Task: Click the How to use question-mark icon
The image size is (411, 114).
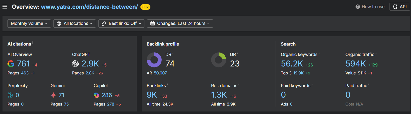Action: coord(358,7)
